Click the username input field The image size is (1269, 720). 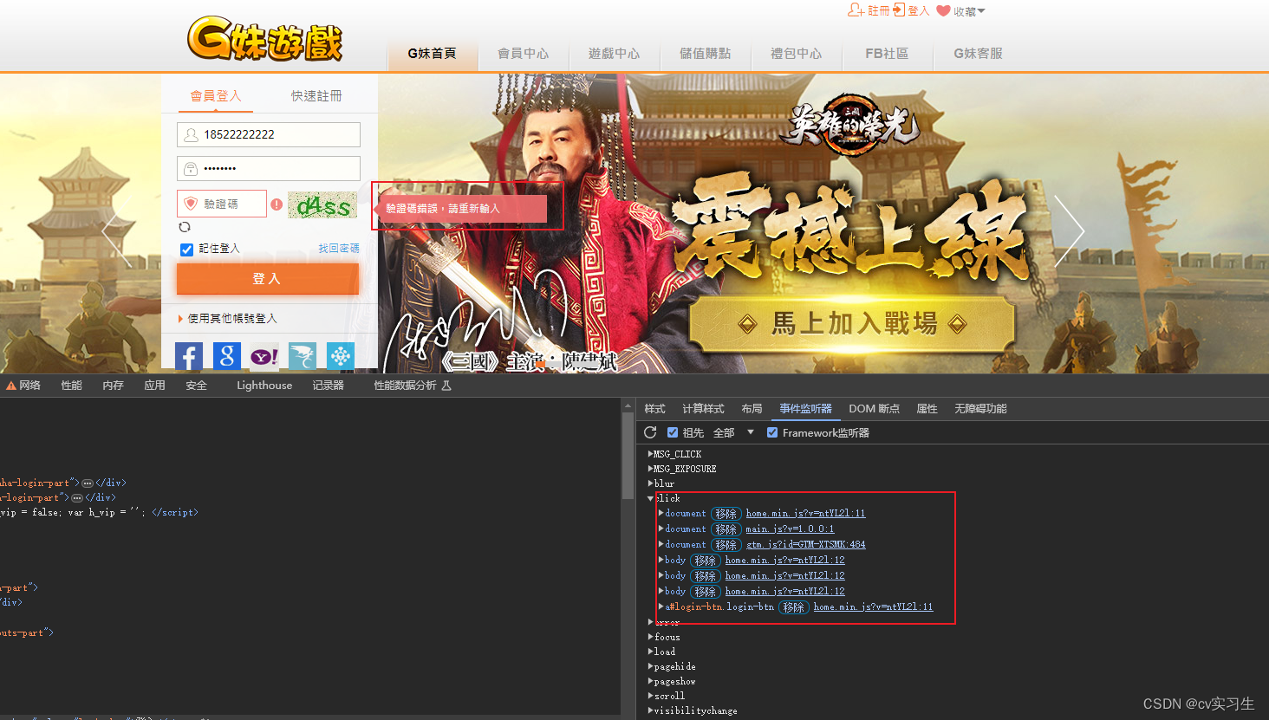[x=269, y=134]
